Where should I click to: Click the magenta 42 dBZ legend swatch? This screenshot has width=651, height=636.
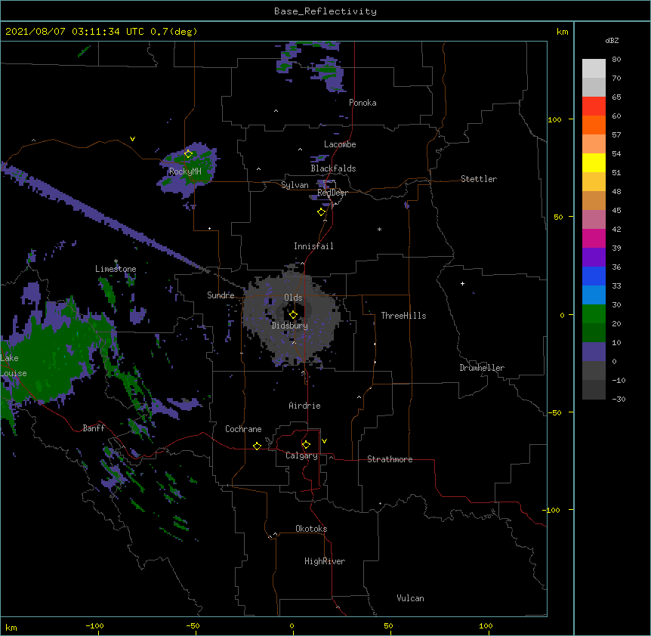pos(594,238)
